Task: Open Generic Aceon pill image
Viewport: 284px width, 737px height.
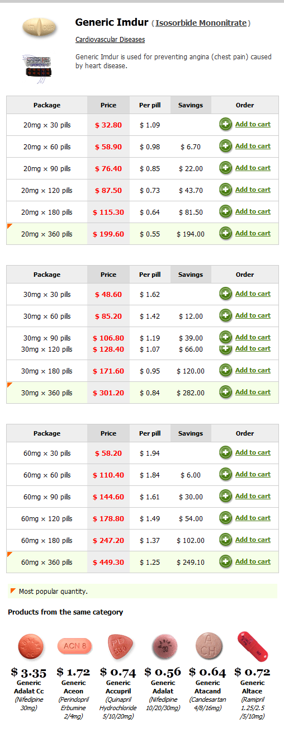Action: click(74, 646)
